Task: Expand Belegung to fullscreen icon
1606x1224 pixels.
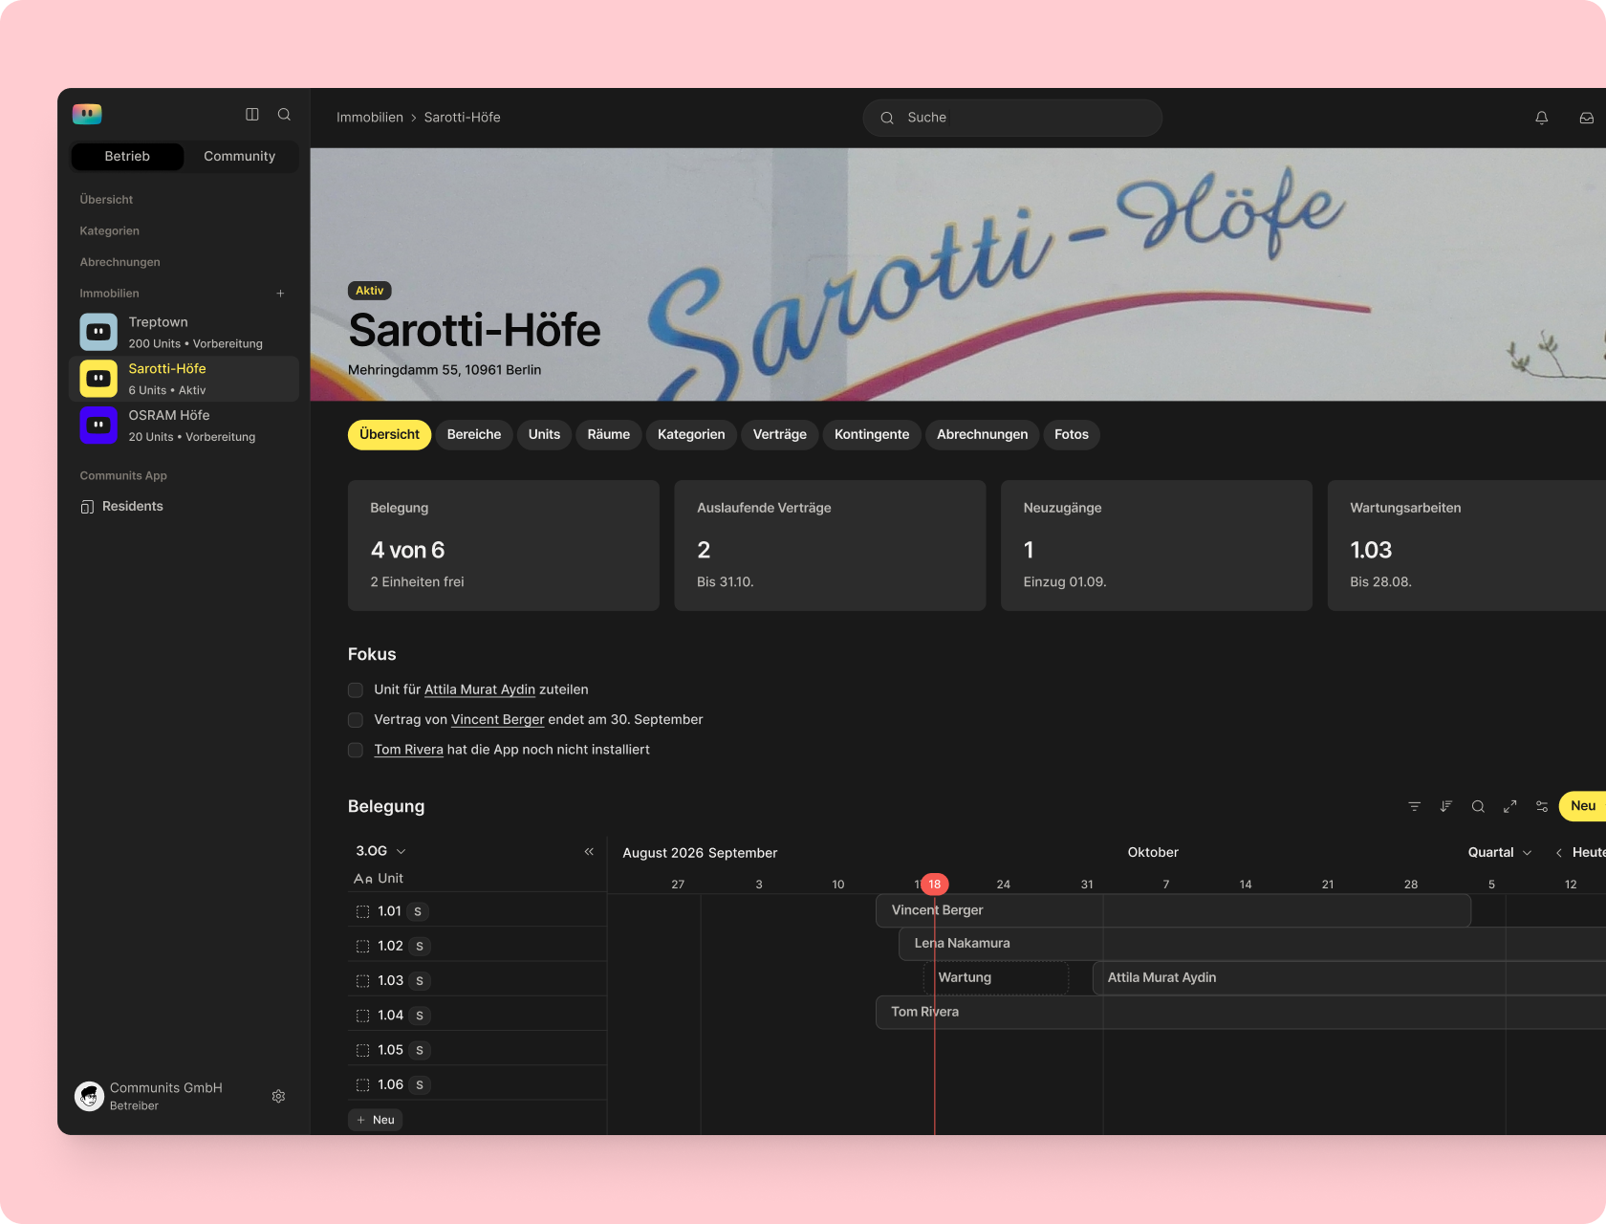Action: pos(1510,806)
